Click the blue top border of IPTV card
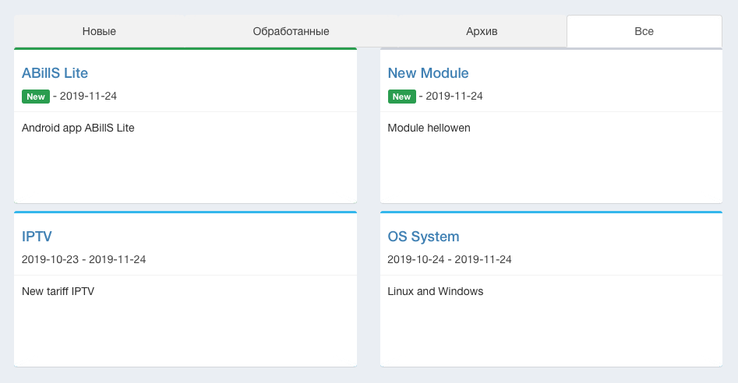 [185, 212]
